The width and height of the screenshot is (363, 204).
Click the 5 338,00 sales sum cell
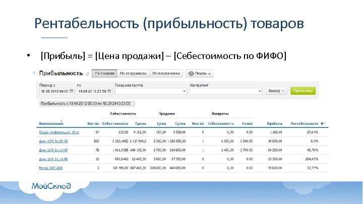point(179,132)
